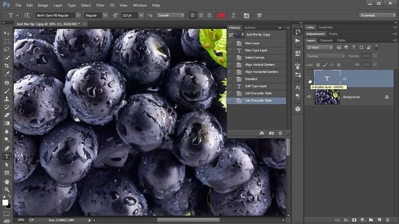Select the Zoom tool in toolbar
This screenshot has height=224, width=399.
point(7,189)
